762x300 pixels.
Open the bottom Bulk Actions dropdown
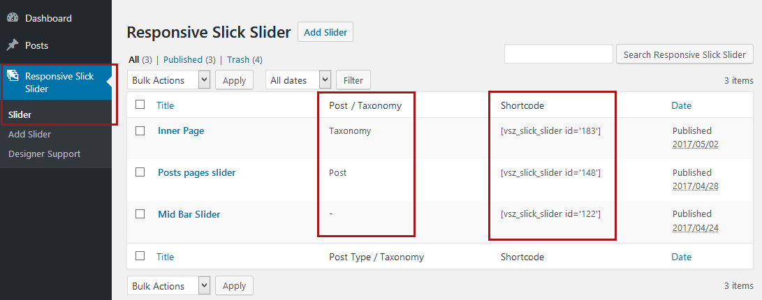[169, 286]
